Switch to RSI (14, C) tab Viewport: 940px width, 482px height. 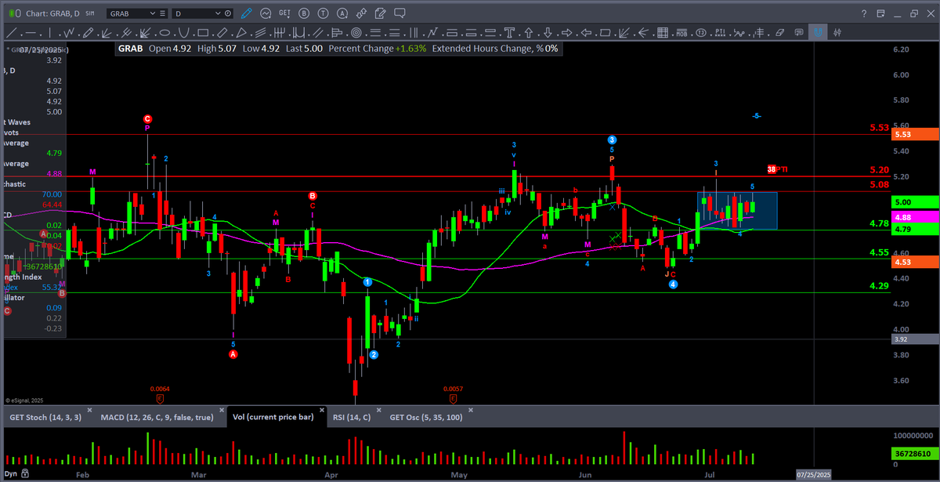click(351, 417)
